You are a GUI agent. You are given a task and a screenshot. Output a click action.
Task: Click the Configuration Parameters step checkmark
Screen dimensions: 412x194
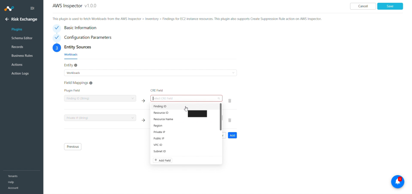click(x=57, y=37)
